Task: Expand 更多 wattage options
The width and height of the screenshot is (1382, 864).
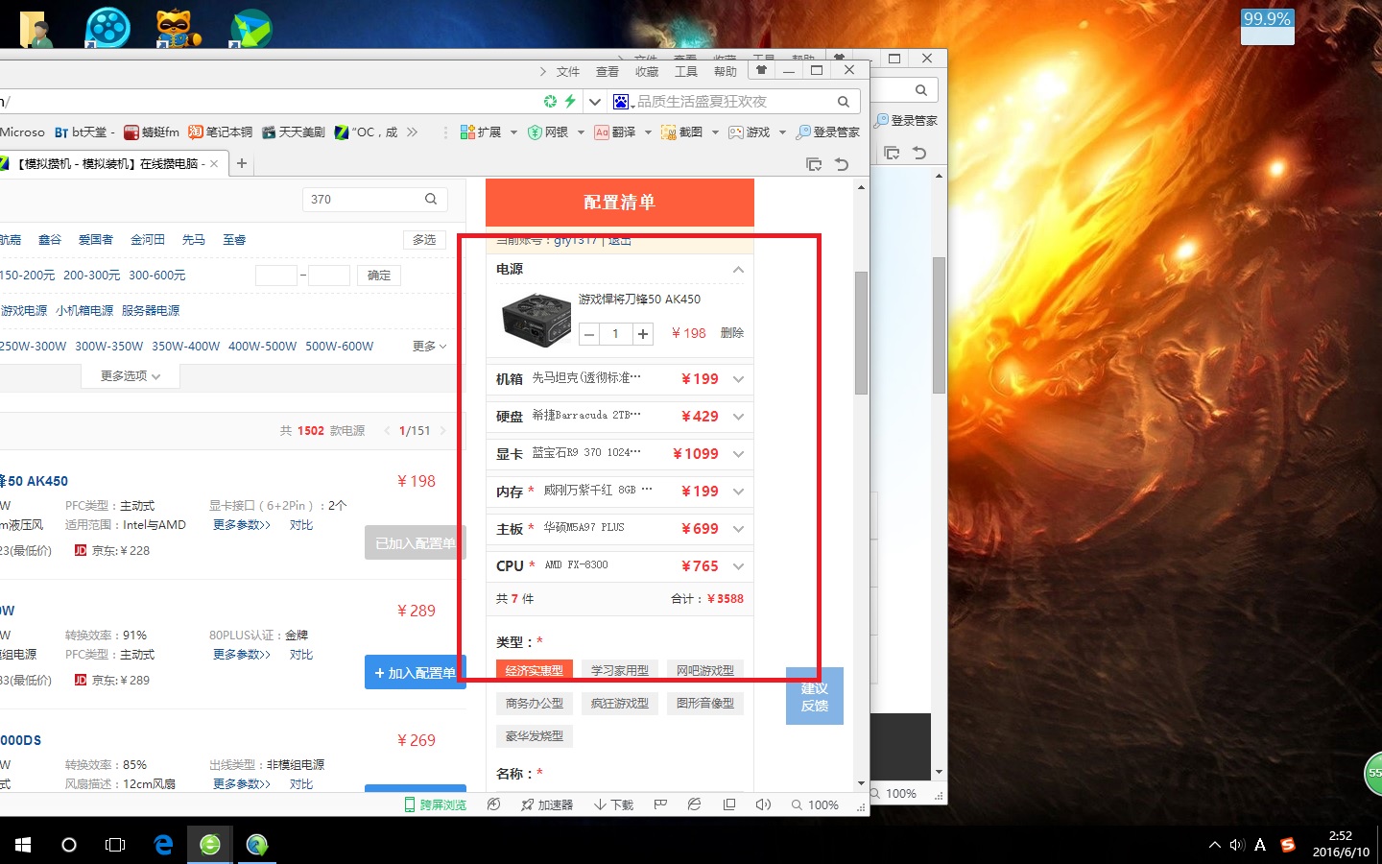Action: (430, 347)
